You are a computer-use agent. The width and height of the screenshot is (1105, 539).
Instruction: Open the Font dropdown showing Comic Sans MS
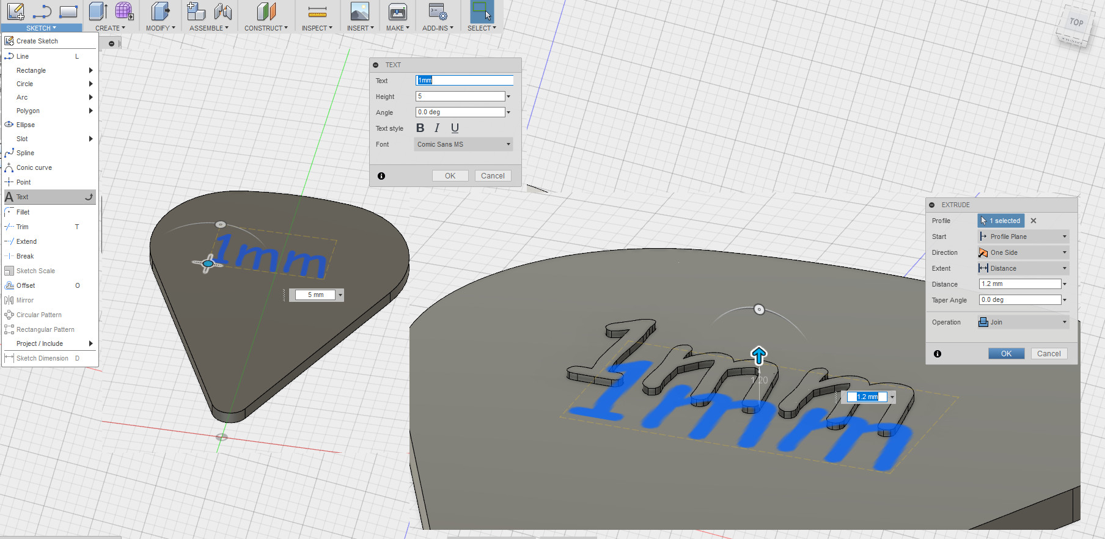[463, 144]
